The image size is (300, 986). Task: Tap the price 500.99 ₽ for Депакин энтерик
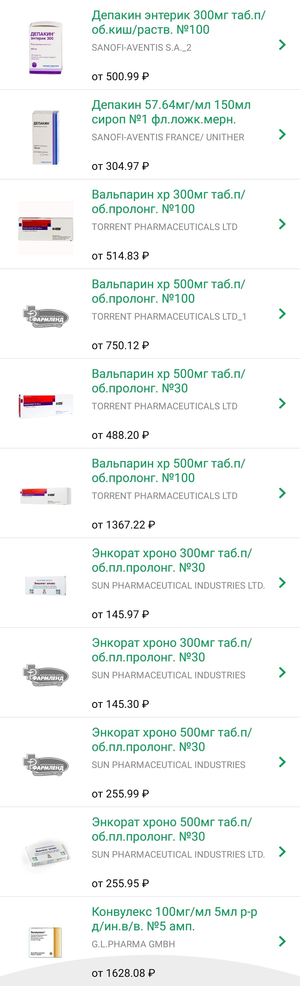(120, 77)
